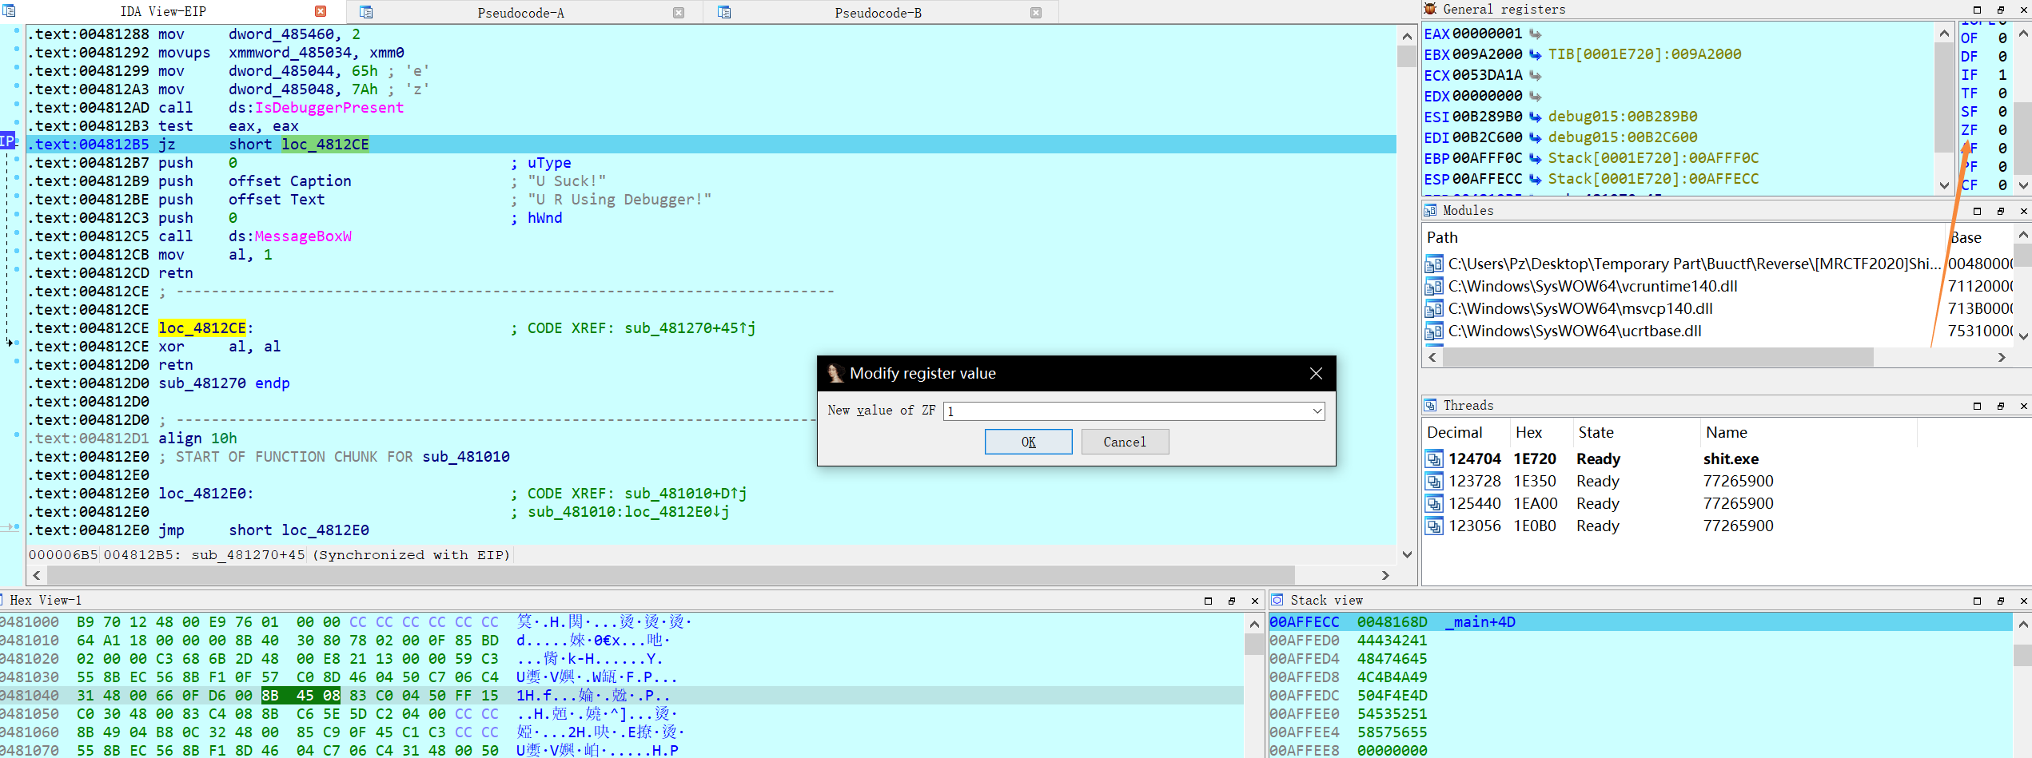Follow the EBX register jump arrow

(x=1536, y=54)
